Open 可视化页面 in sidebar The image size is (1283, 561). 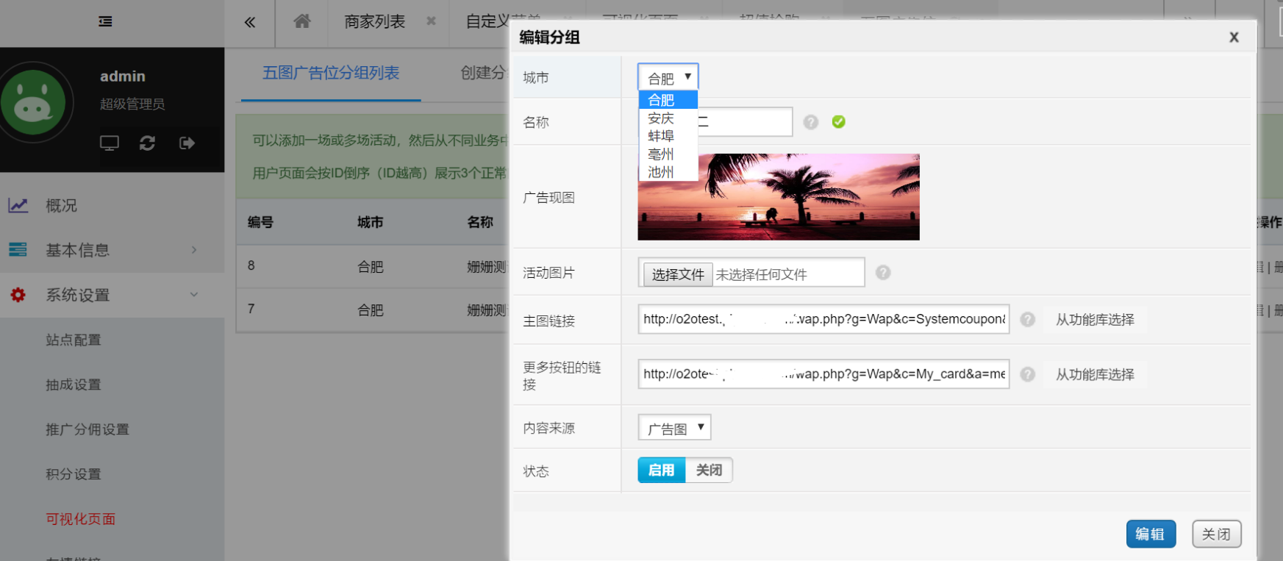coord(81,519)
